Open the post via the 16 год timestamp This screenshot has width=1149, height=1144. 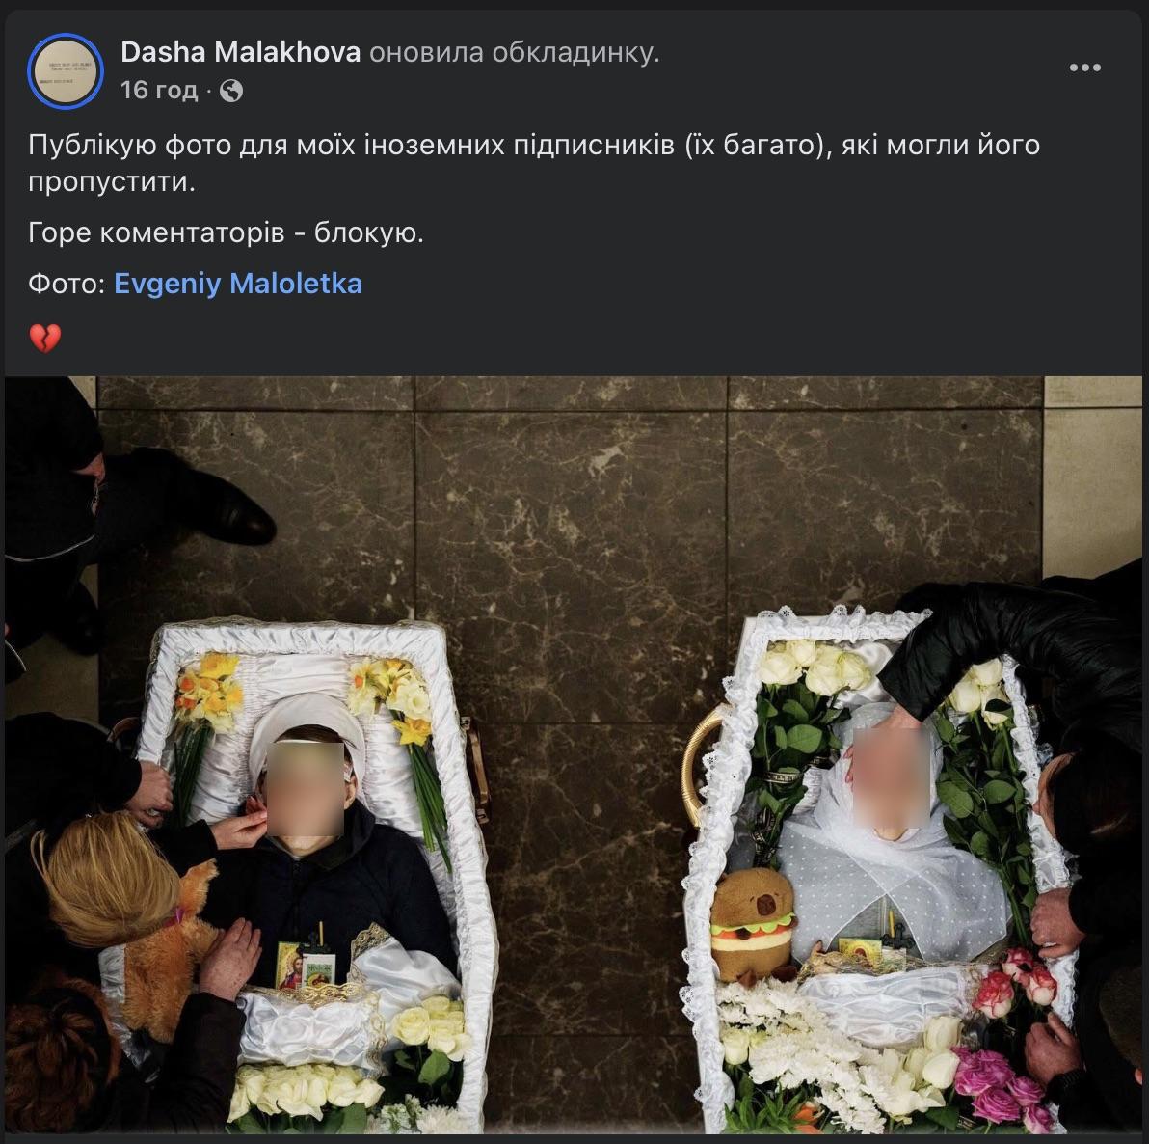[159, 91]
